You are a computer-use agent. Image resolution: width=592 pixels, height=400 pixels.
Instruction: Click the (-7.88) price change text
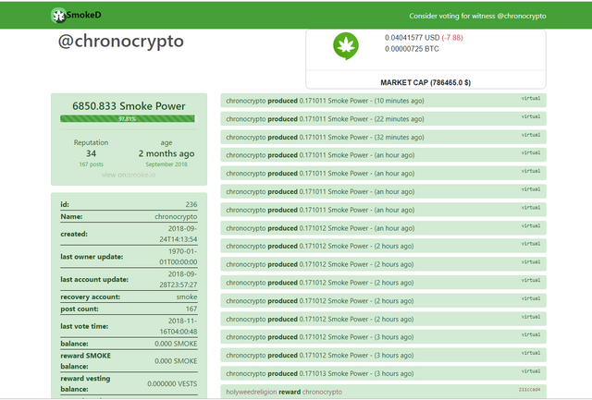(452, 38)
